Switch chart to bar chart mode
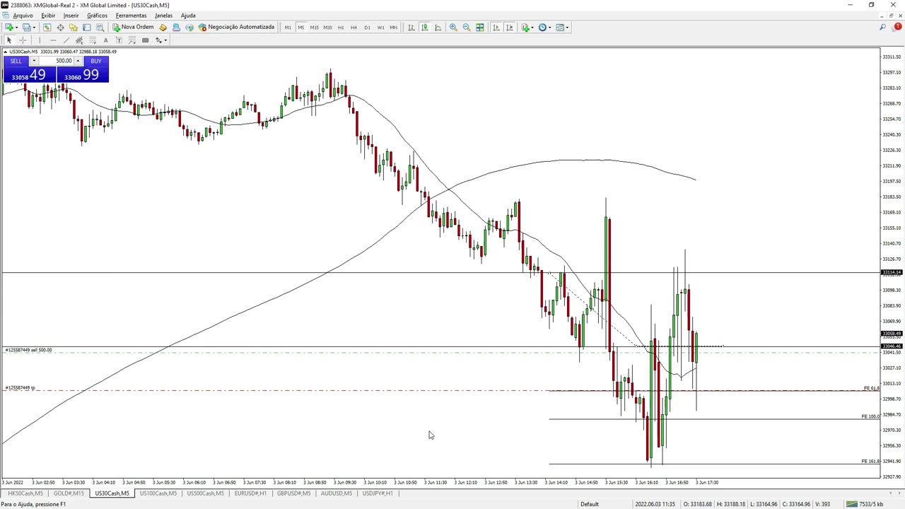905x509 pixels. [411, 28]
